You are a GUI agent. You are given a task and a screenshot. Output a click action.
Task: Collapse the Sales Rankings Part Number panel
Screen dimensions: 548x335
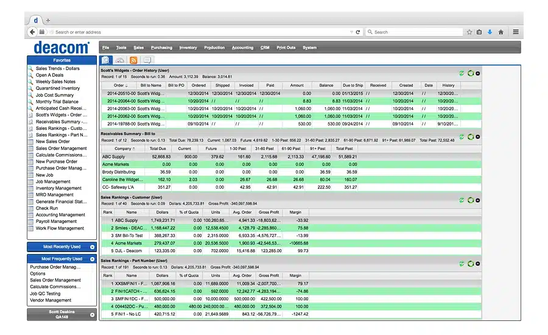[x=478, y=264]
